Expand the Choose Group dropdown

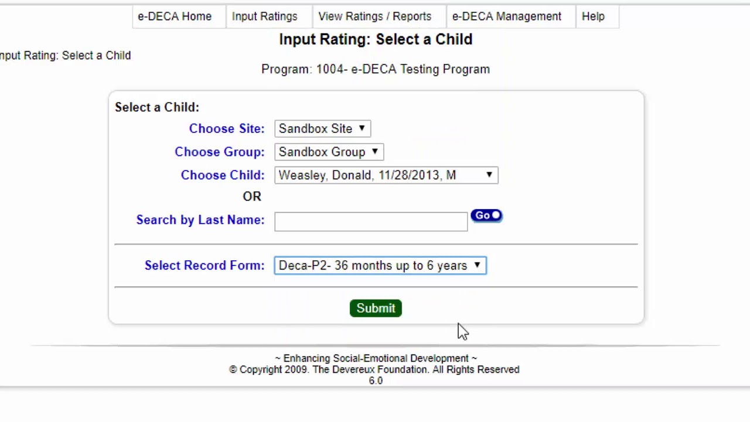point(329,152)
